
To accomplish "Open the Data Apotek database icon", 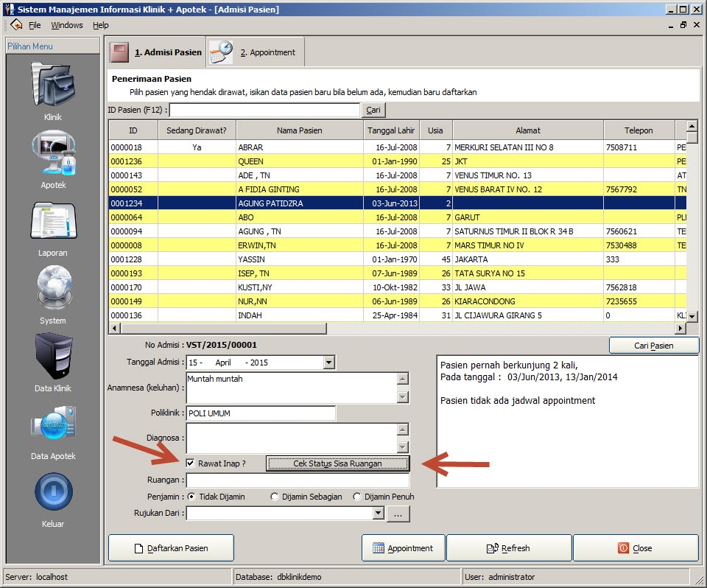I will (x=53, y=423).
